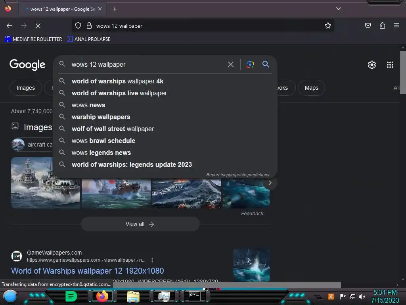Viewport: 406px width, 305px height.
Task: Stop loading the page with the X button
Action: (x=38, y=26)
